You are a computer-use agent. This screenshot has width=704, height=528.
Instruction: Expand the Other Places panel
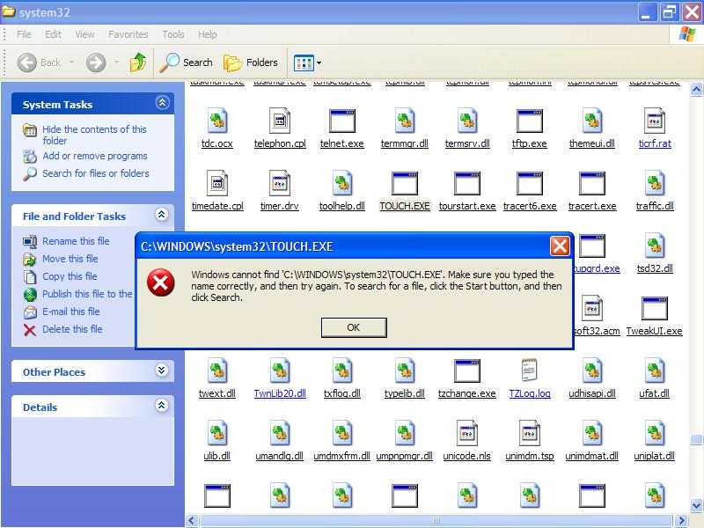tap(162, 370)
